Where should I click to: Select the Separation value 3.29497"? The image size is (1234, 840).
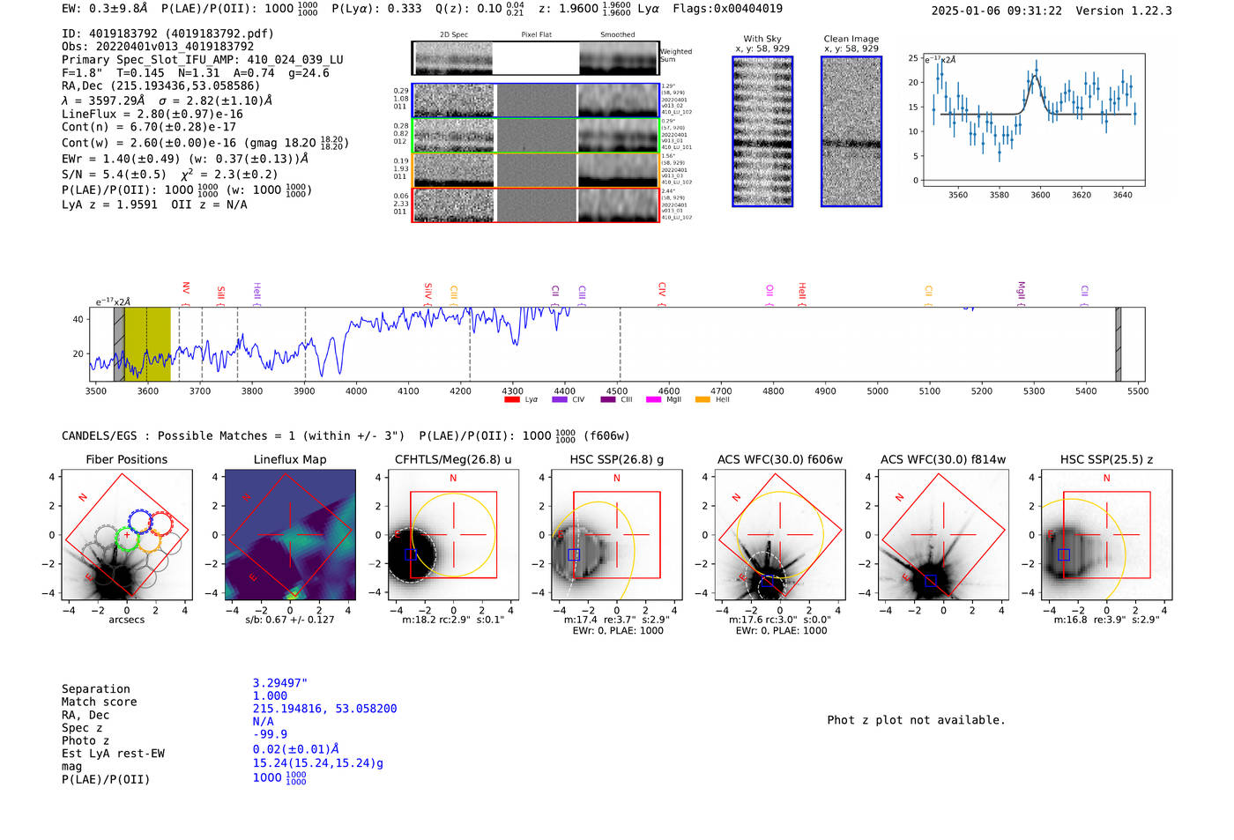[280, 683]
